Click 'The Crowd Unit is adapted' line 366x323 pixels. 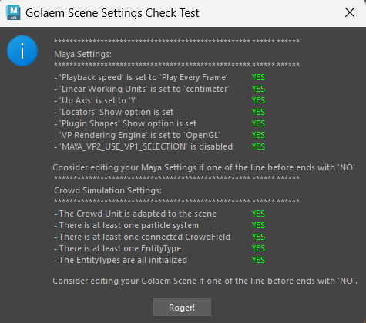click(136, 214)
